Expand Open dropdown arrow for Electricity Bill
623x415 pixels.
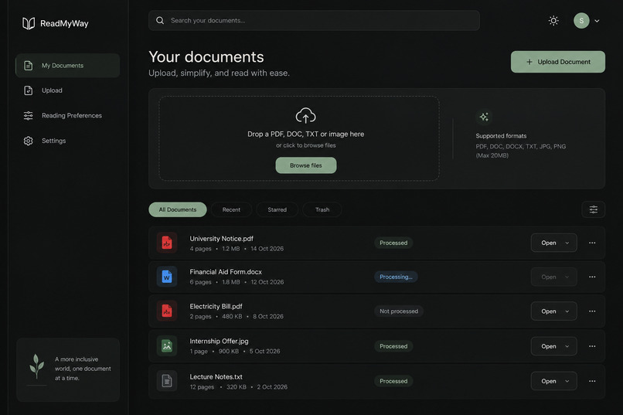click(x=567, y=311)
